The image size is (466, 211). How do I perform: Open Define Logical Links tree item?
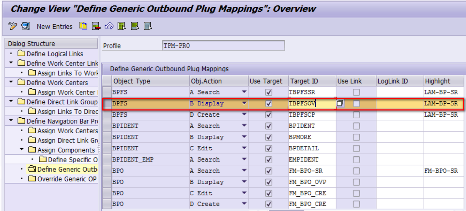click(x=55, y=54)
